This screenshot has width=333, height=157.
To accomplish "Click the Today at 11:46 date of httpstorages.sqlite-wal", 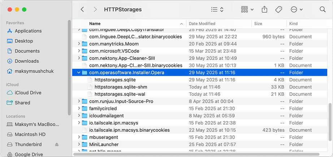I will point(204,94).
